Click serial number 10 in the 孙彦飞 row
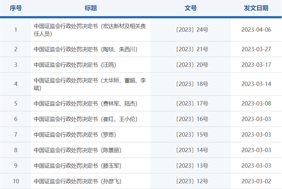This screenshot has width=282, height=189. tap(16, 181)
